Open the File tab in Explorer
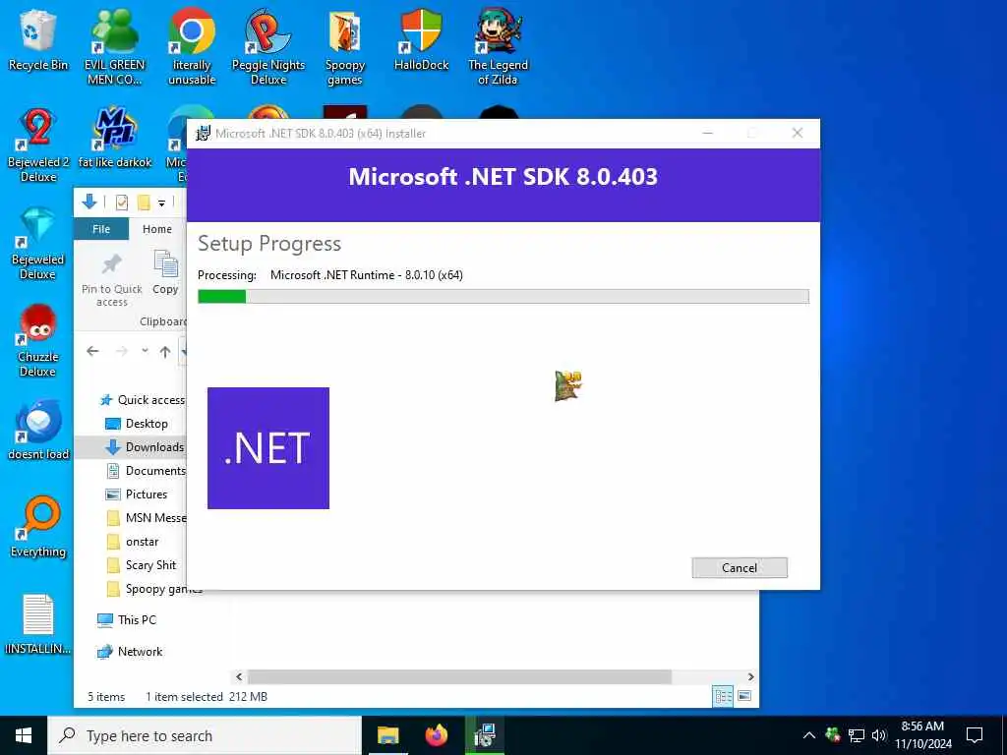Viewport: 1007px width, 755px height. [101, 229]
